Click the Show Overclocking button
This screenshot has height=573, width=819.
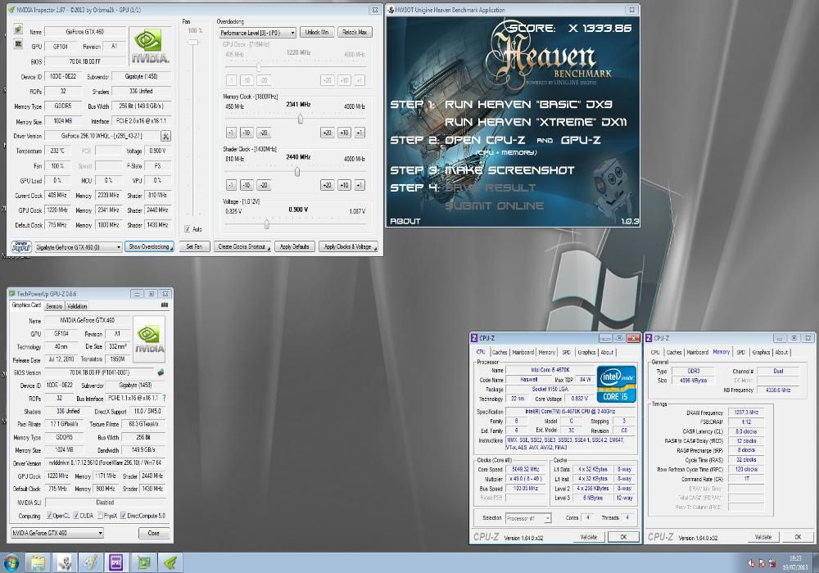click(x=149, y=247)
